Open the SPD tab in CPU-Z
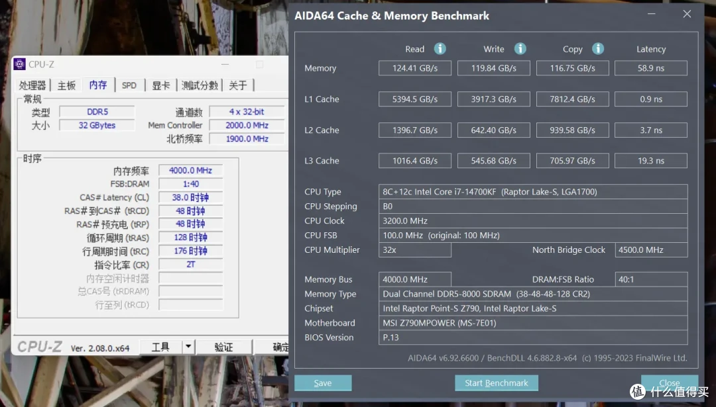This screenshot has height=407, width=716. [129, 85]
